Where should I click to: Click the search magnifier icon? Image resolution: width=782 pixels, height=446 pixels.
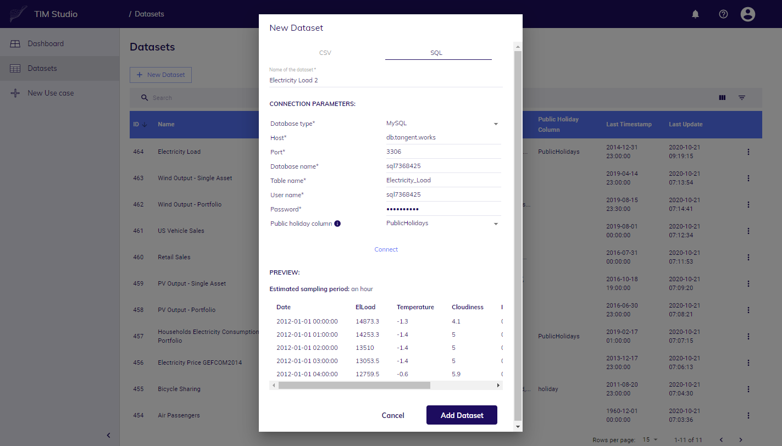145,98
